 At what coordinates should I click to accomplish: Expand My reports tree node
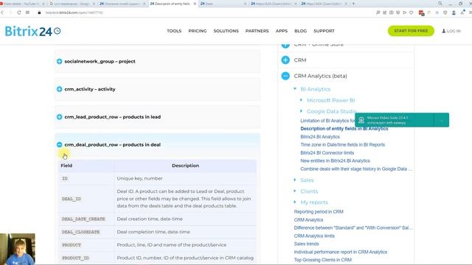point(295,202)
